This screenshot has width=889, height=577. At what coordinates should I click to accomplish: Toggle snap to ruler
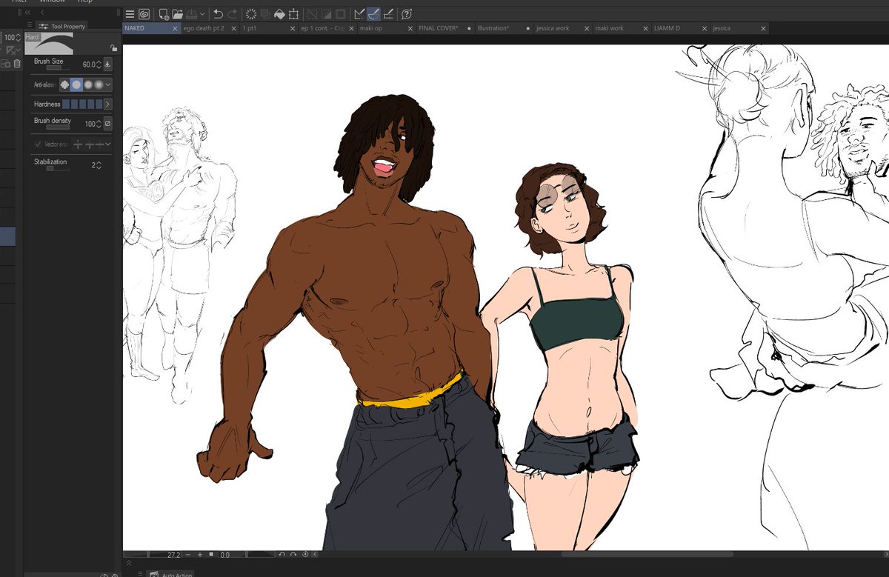click(360, 14)
